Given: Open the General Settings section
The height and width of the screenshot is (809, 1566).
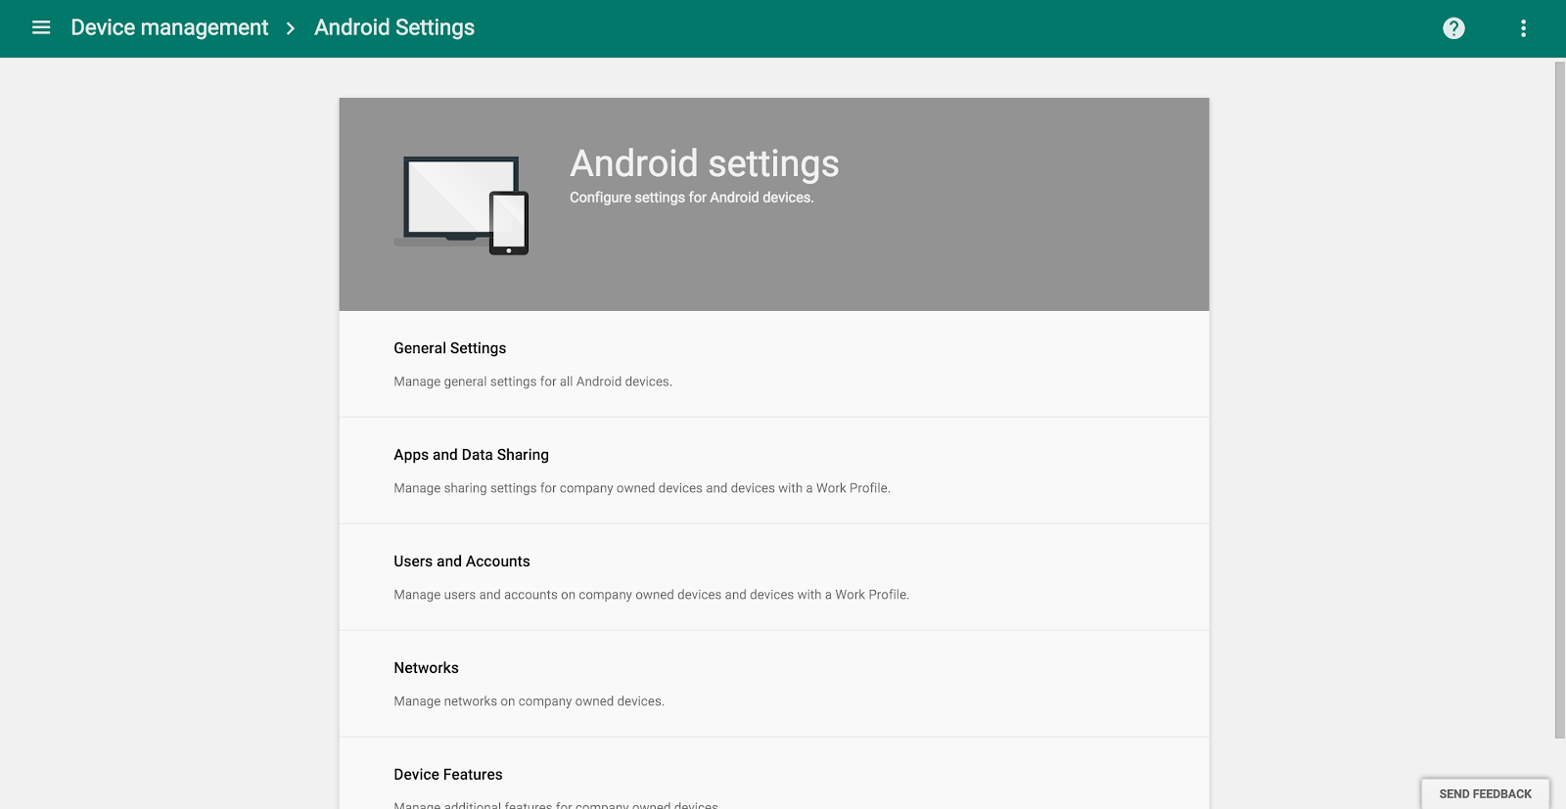Looking at the screenshot, I should pyautogui.click(x=774, y=364).
